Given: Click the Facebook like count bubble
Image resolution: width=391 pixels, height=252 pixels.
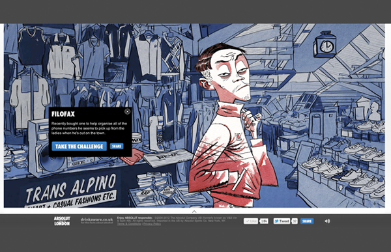Looking at the screenshot, I should [264, 221].
